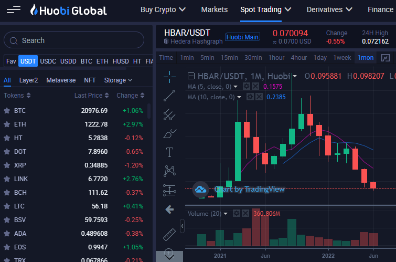Toggle the DOT favorite star
This screenshot has width=396, height=262.
[x=7, y=152]
